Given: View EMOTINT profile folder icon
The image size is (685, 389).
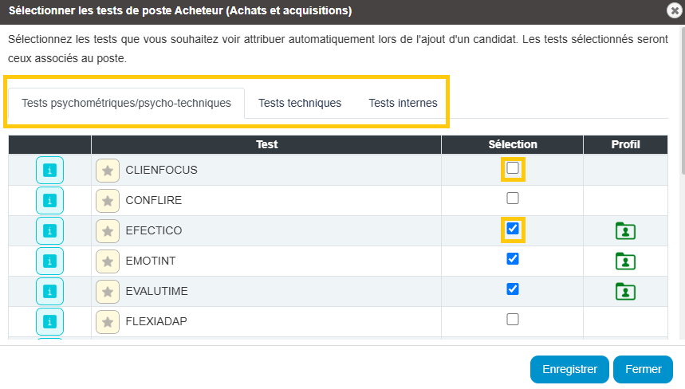Looking at the screenshot, I should [625, 261].
